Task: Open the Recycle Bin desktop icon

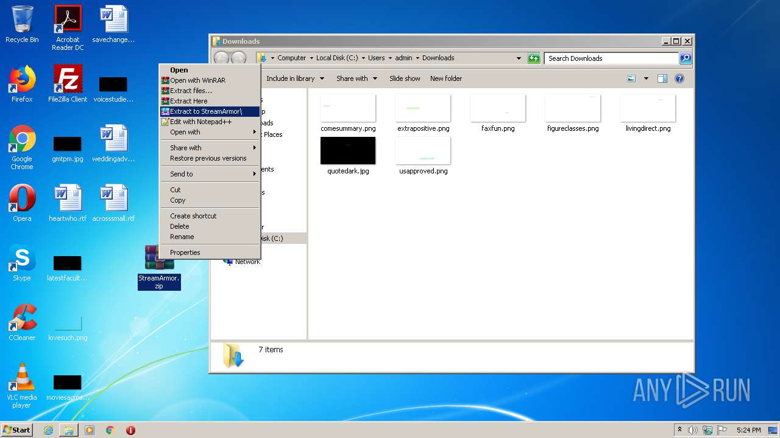Action: pyautogui.click(x=22, y=24)
